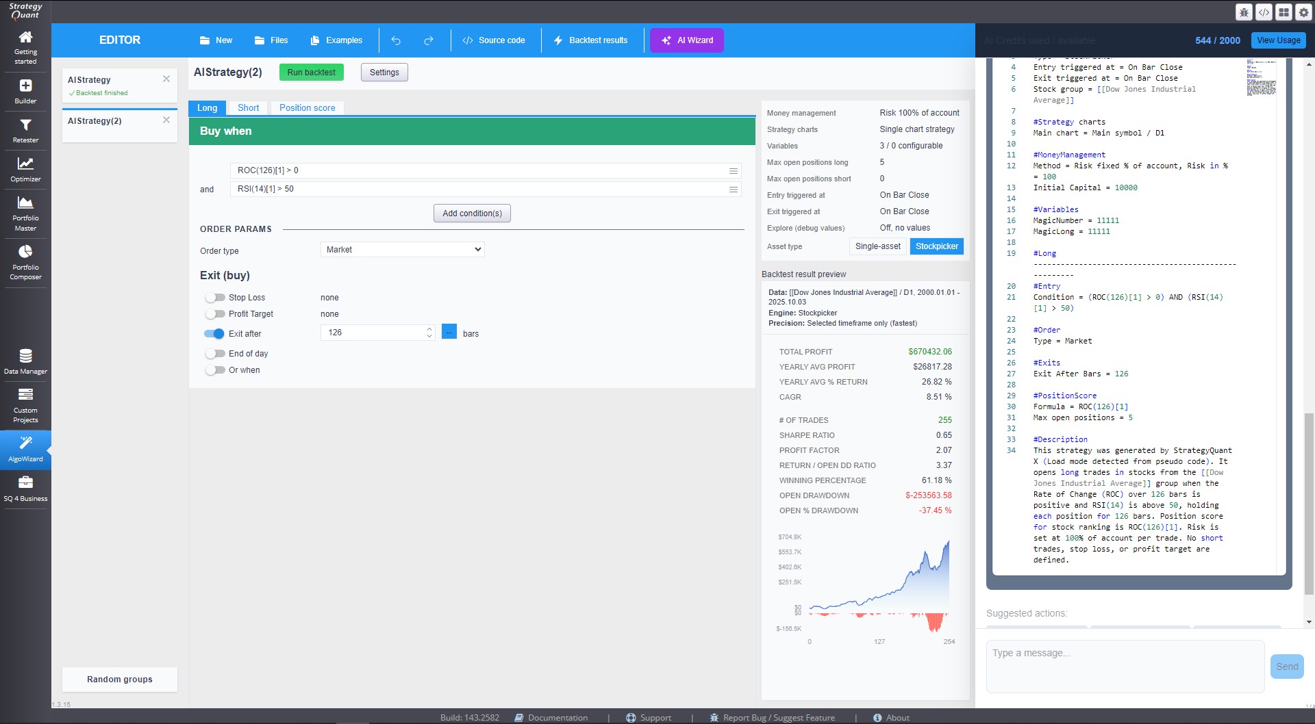Click the Type a message input field
Viewport: 1315px width, 724px height.
click(1125, 666)
